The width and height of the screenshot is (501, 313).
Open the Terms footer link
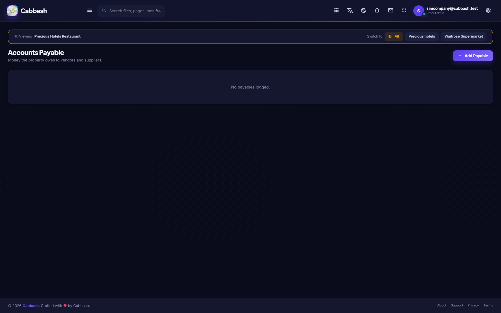[488, 305]
